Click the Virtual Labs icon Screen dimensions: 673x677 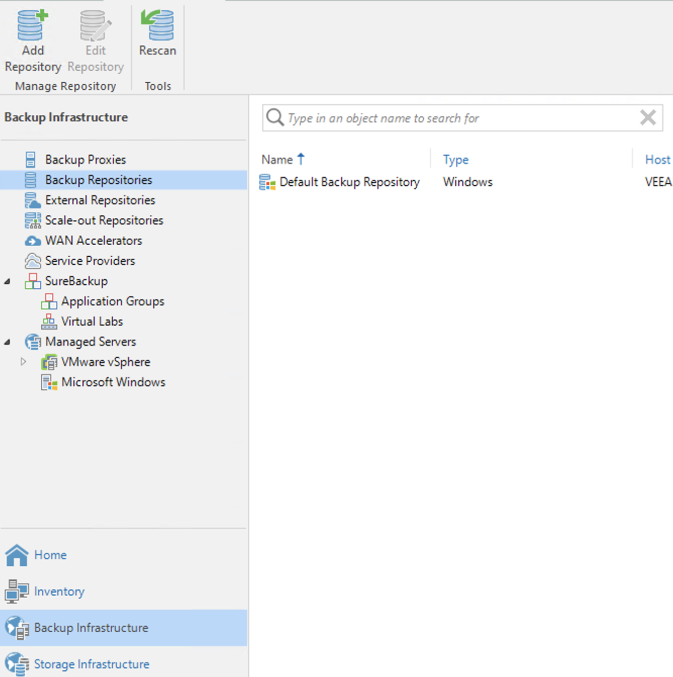coord(49,322)
